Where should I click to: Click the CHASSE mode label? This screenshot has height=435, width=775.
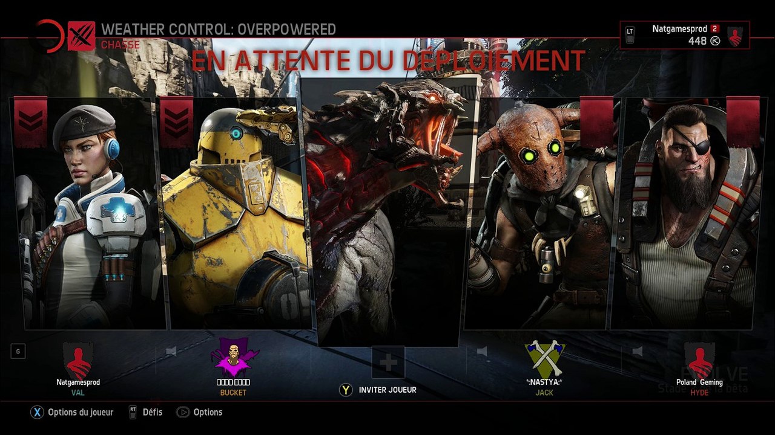(x=120, y=45)
